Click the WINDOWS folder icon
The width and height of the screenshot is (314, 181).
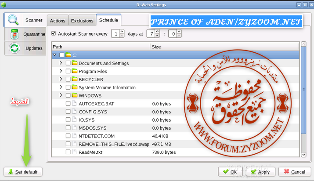tap(75, 95)
